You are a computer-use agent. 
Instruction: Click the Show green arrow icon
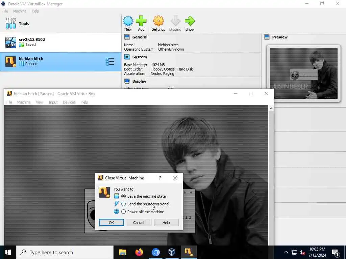tap(190, 21)
